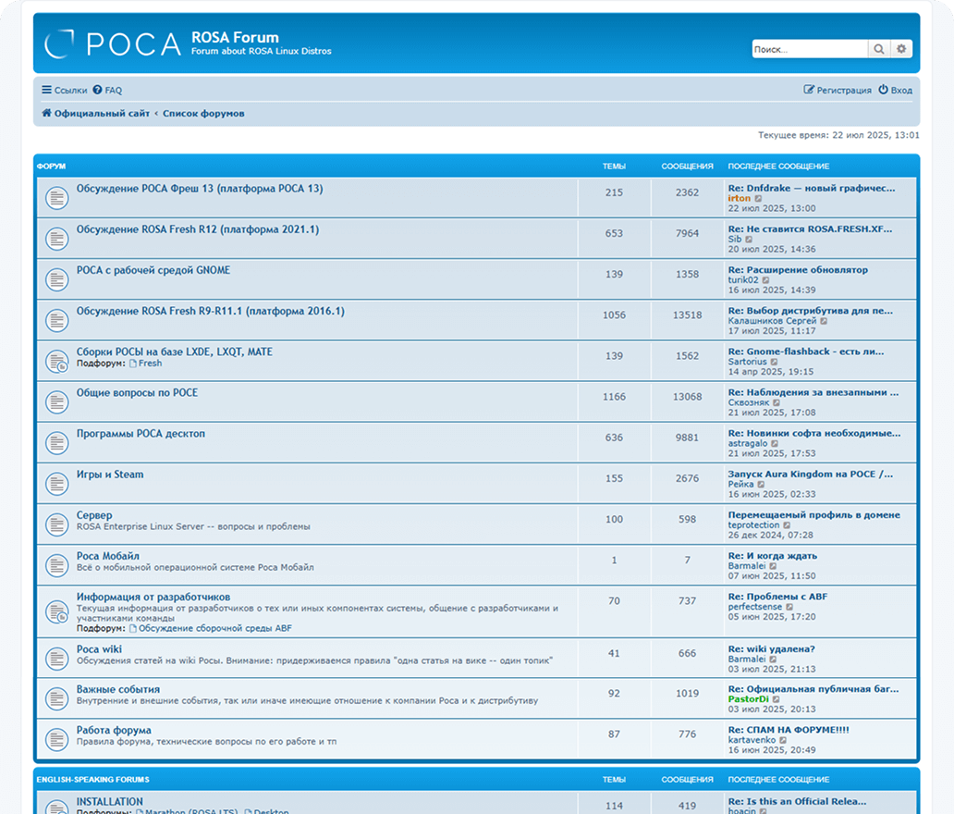Open Обсуждение РОСА Фреш 13 forum
954x814 pixels.
pyautogui.click(x=200, y=189)
